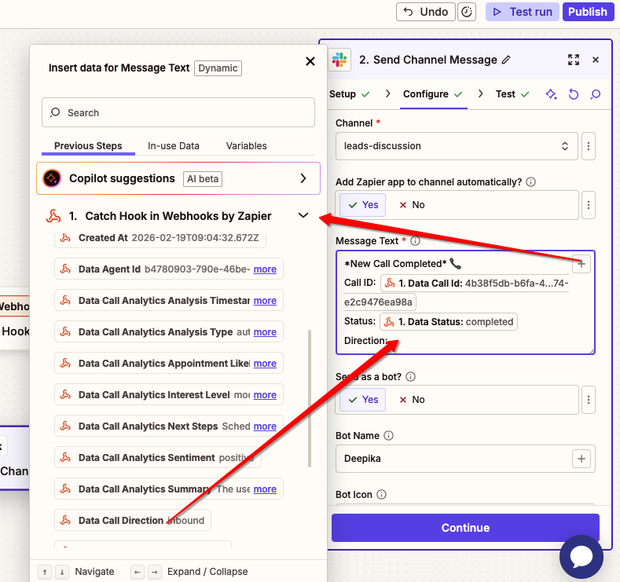Open the chat support bubble
Image resolution: width=620 pixels, height=582 pixels.
[581, 557]
